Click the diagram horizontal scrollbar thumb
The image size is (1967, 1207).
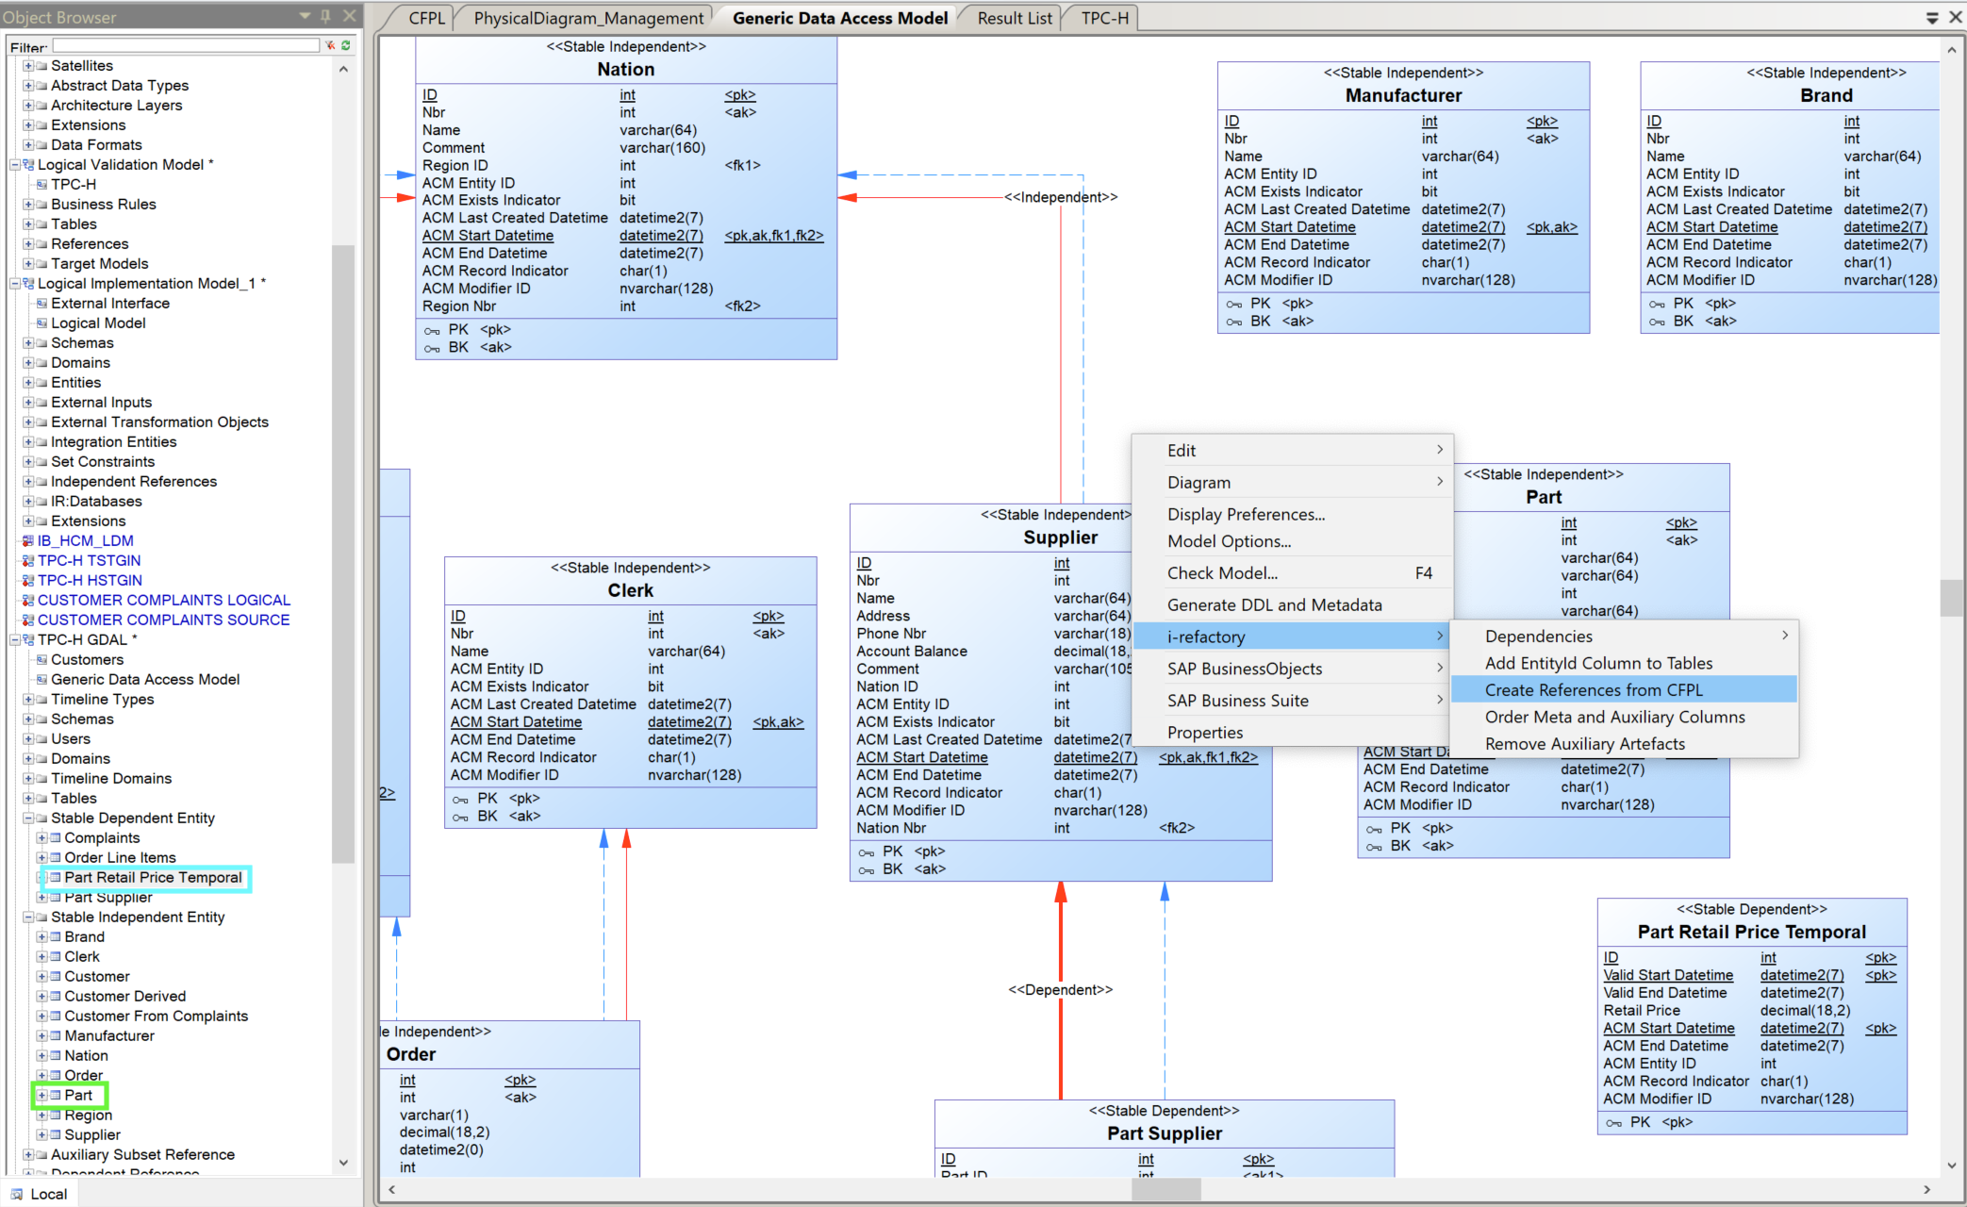[x=1166, y=1190]
